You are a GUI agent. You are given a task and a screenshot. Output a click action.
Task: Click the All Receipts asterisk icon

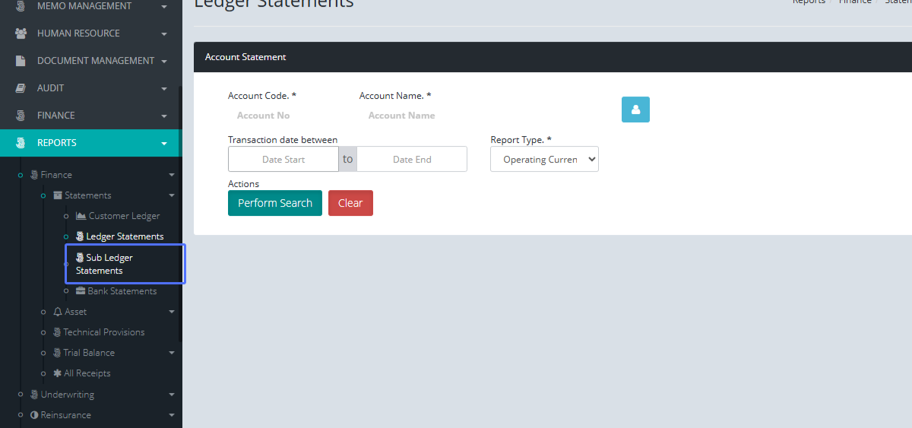(57, 373)
